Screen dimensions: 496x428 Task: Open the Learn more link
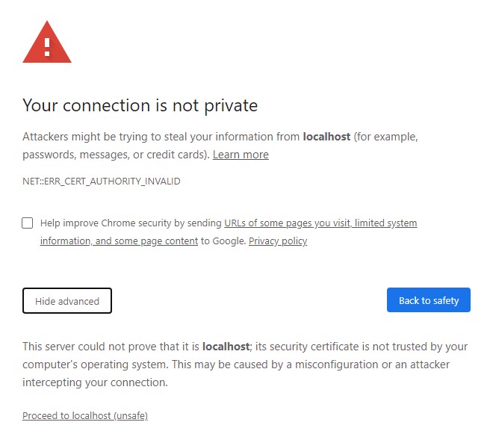click(x=241, y=155)
